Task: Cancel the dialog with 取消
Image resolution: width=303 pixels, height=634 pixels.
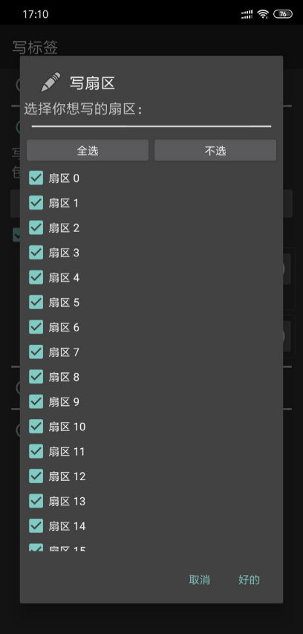Action: tap(200, 580)
